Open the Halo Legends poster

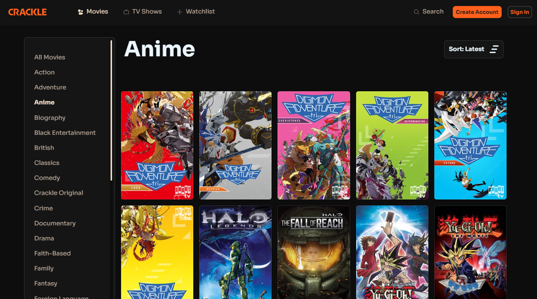click(235, 252)
